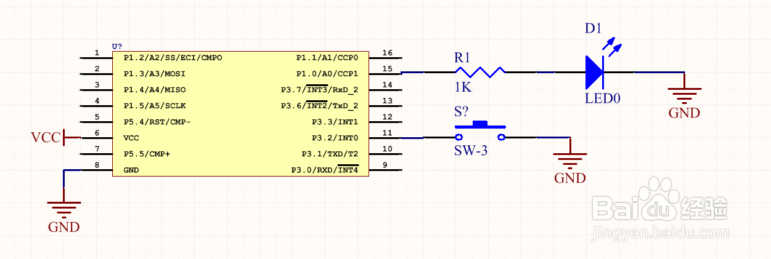The width and height of the screenshot is (771, 259).
Task: Click pin name P3.7/INT3/RxD_2
Action: click(320, 89)
